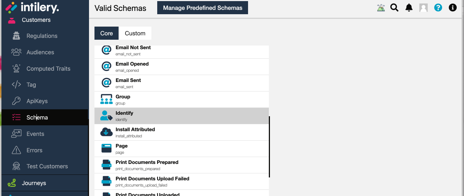
Task: Open the search magnifier icon
Action: click(x=394, y=8)
